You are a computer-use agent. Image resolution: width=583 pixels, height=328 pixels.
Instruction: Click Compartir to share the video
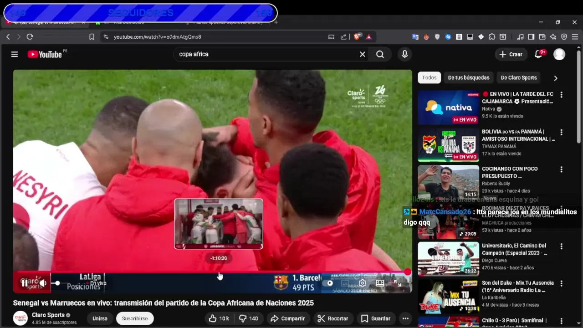287,318
